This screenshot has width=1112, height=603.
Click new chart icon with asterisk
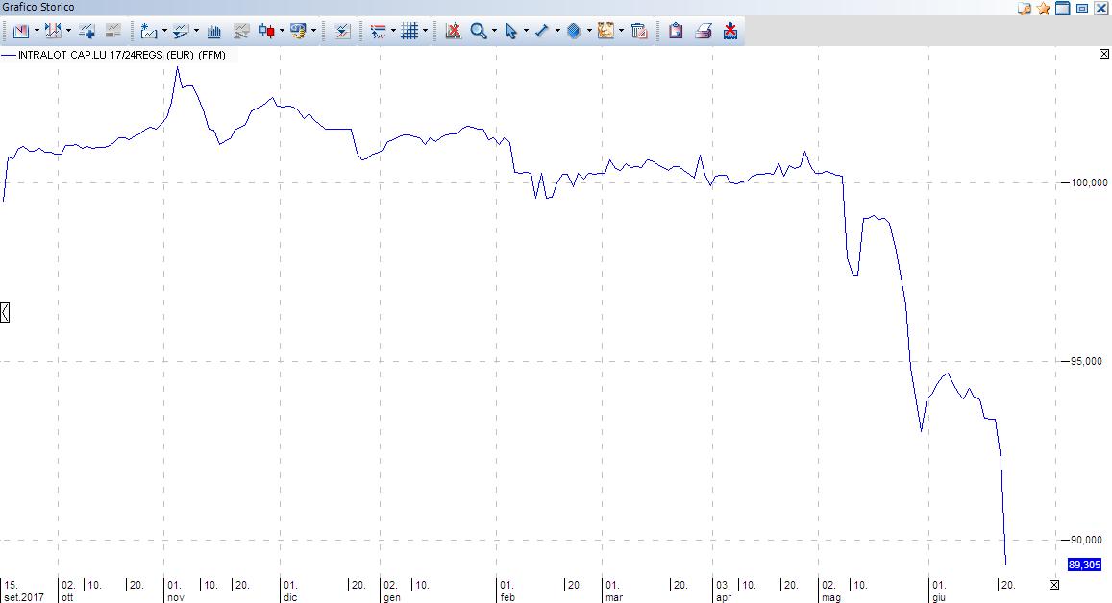click(x=148, y=31)
